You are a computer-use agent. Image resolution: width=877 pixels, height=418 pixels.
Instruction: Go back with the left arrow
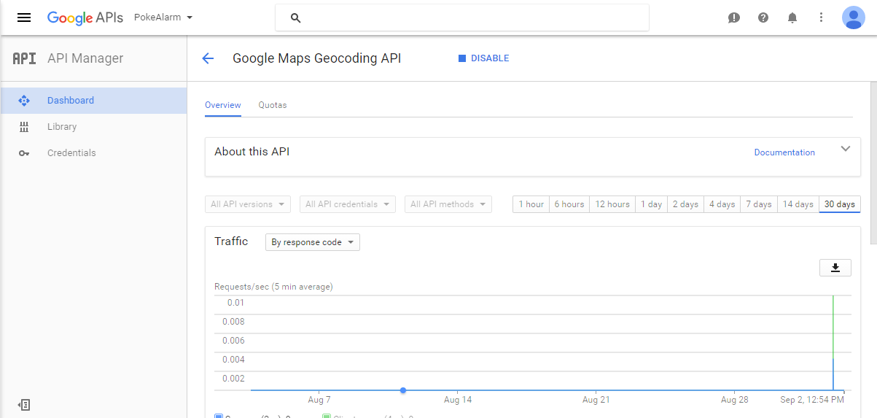(208, 58)
